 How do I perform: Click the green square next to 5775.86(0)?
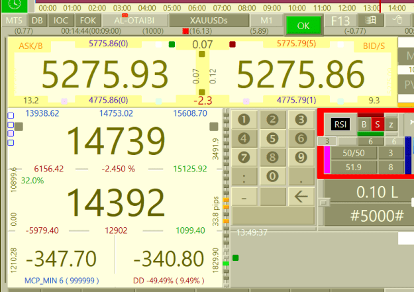tap(172, 44)
